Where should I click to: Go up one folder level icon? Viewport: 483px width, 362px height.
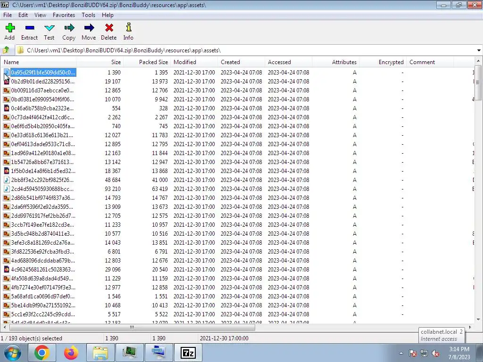pyautogui.click(x=6, y=50)
